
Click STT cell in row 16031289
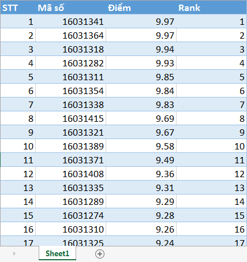point(18,201)
